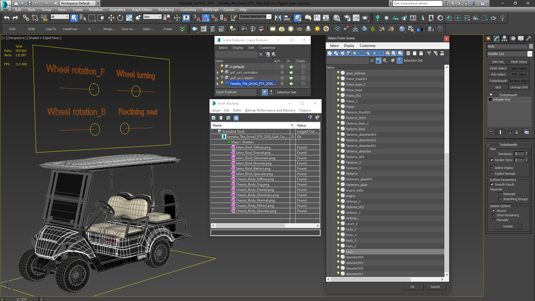Toggle Render Iters checkbox
This screenshot has height=301, width=535.
(x=492, y=160)
